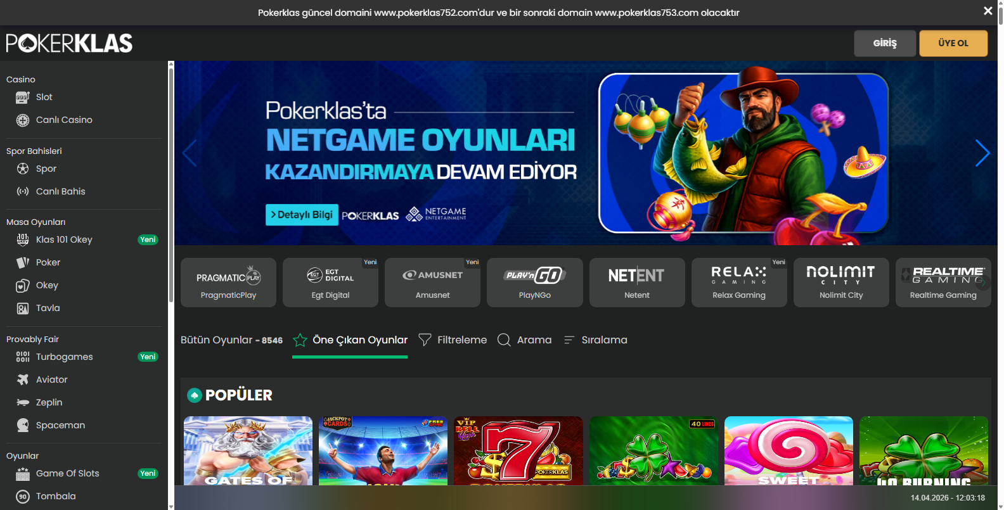Click the Poker cards icon

tap(23, 262)
